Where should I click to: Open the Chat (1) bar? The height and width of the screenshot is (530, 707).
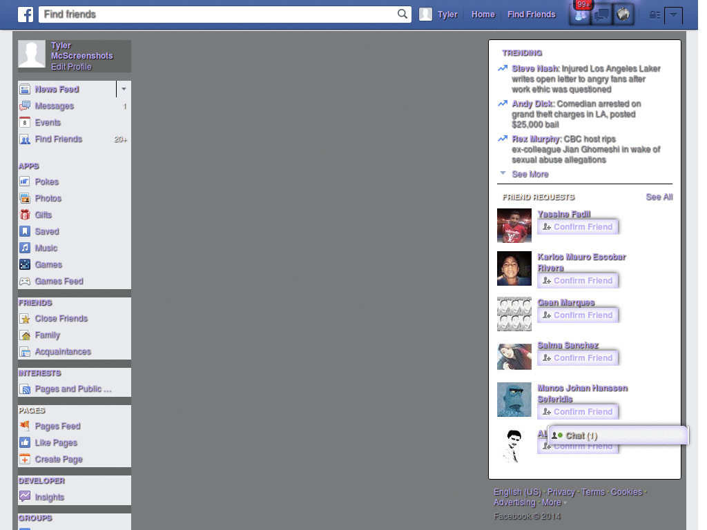coord(618,435)
